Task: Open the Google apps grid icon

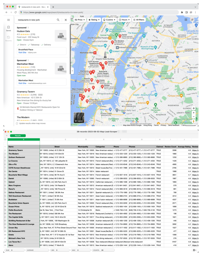Action: [186, 20]
